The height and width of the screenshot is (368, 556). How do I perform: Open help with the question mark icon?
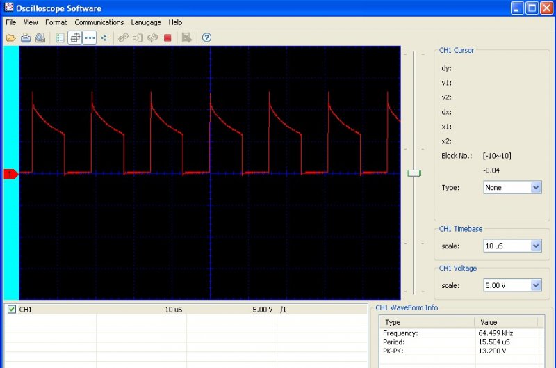(x=206, y=38)
